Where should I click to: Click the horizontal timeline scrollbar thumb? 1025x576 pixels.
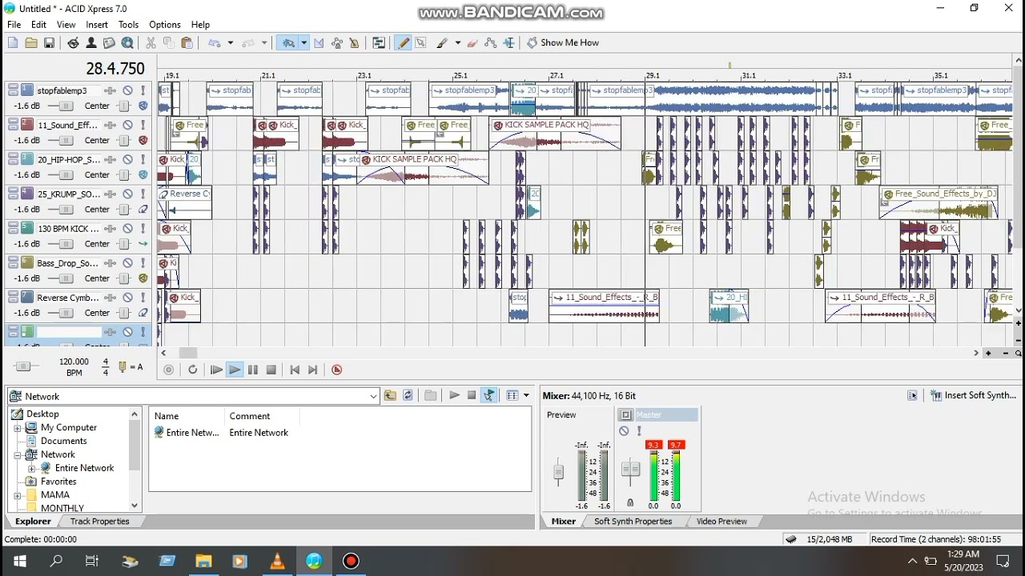click(x=187, y=353)
